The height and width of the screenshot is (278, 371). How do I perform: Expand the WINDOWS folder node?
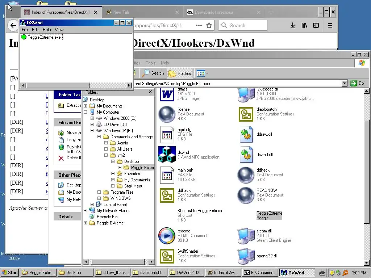[x=99, y=198]
